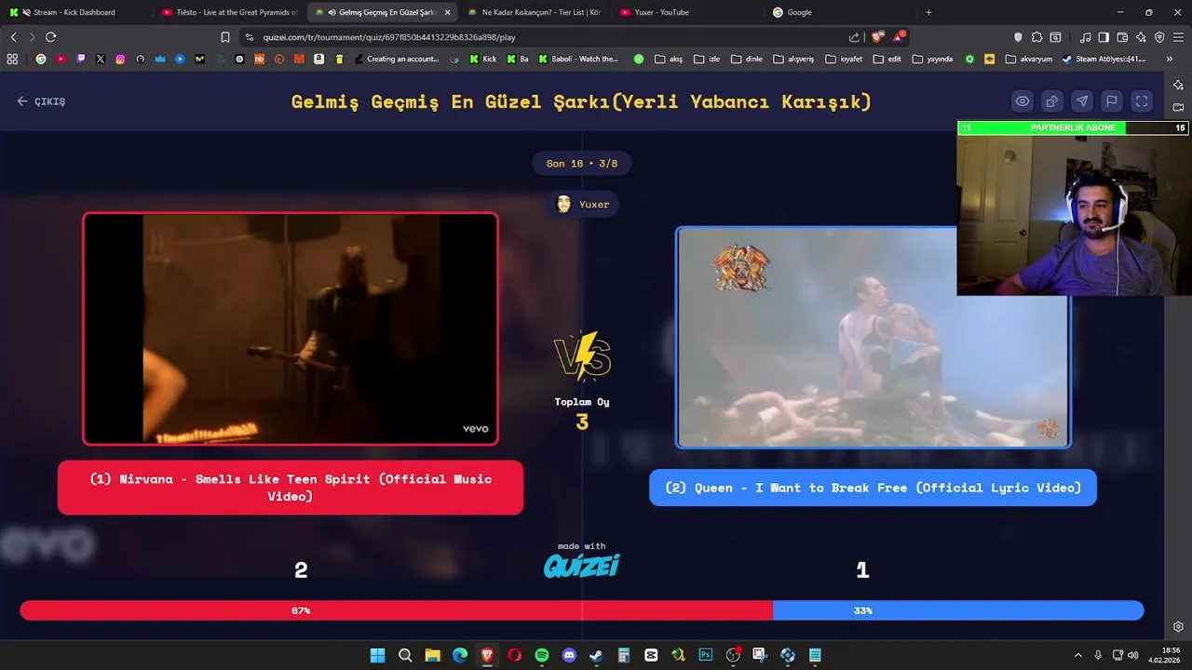Open Steam Atölyesi bookmark
The image size is (1192, 670).
tap(1104, 59)
